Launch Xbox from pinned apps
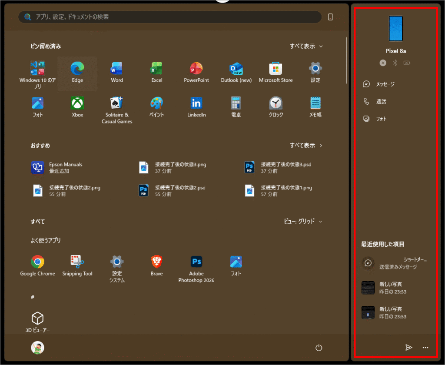Image resolution: width=445 pixels, height=365 pixels. (77, 107)
